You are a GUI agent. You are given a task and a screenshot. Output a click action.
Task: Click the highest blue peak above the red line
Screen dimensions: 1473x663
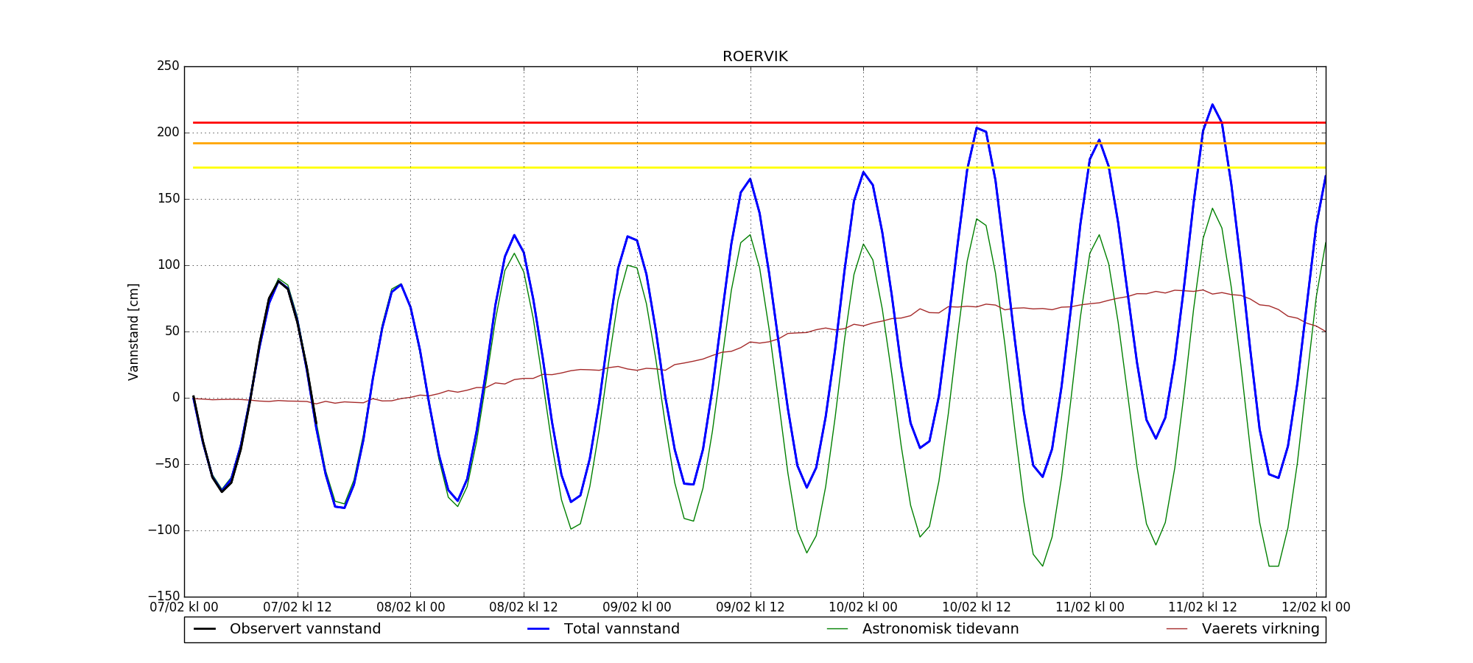1212,105
